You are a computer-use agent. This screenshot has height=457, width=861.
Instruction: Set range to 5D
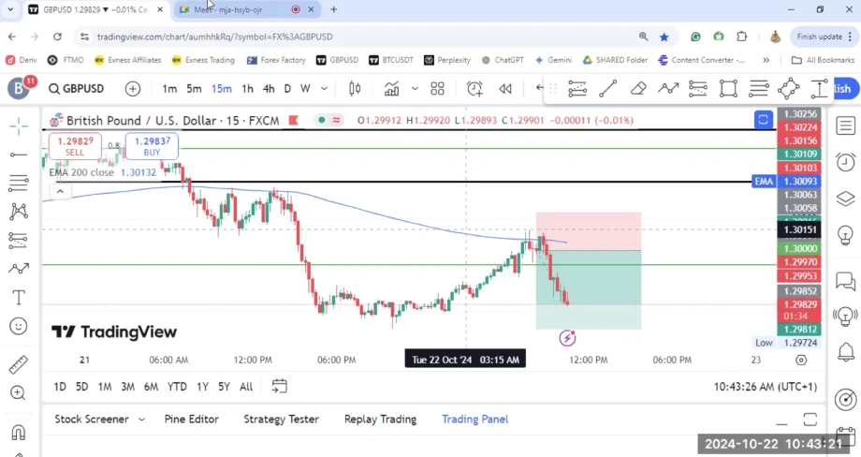coord(81,387)
